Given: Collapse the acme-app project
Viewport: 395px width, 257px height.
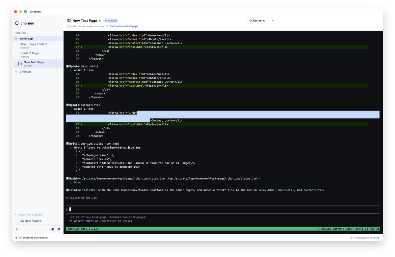Looking at the screenshot, I should [x=16, y=39].
